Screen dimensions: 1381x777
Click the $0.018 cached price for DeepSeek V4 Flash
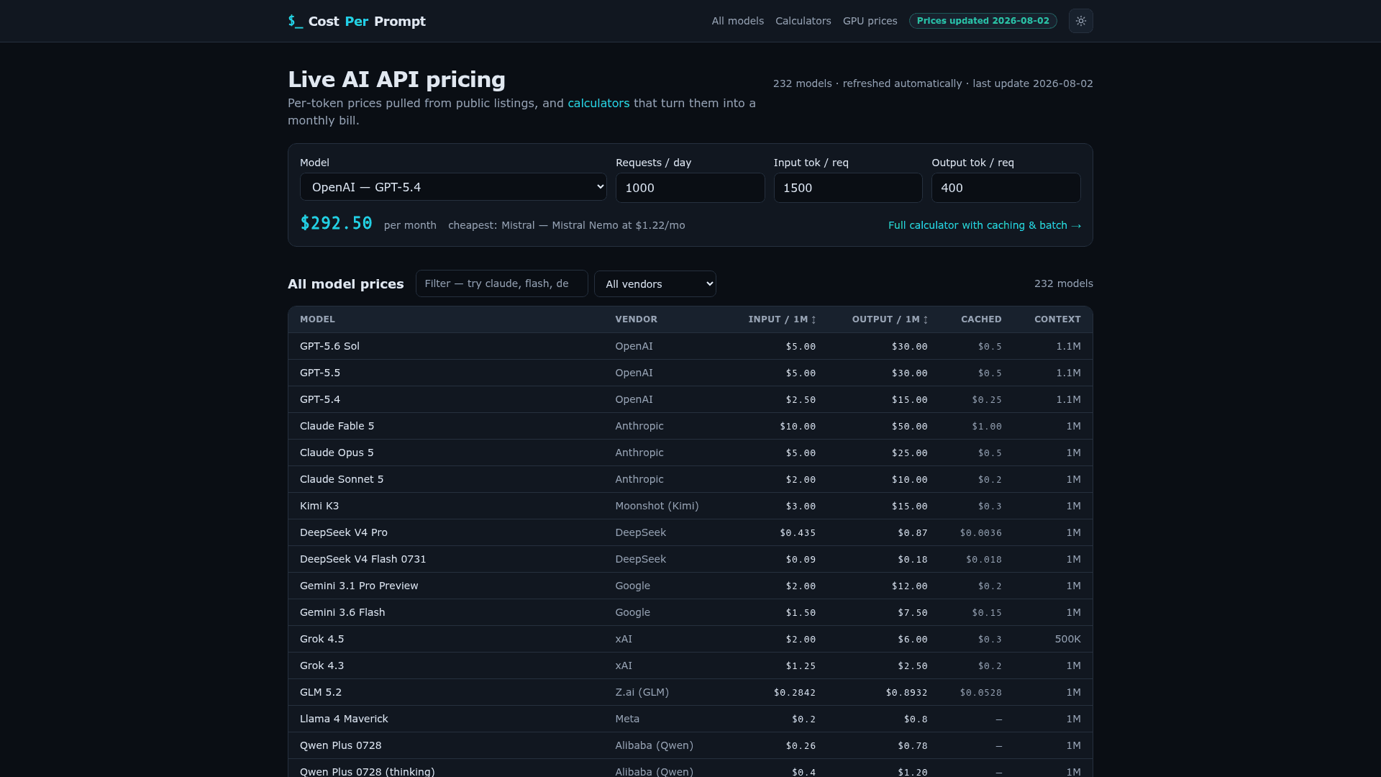(x=984, y=560)
